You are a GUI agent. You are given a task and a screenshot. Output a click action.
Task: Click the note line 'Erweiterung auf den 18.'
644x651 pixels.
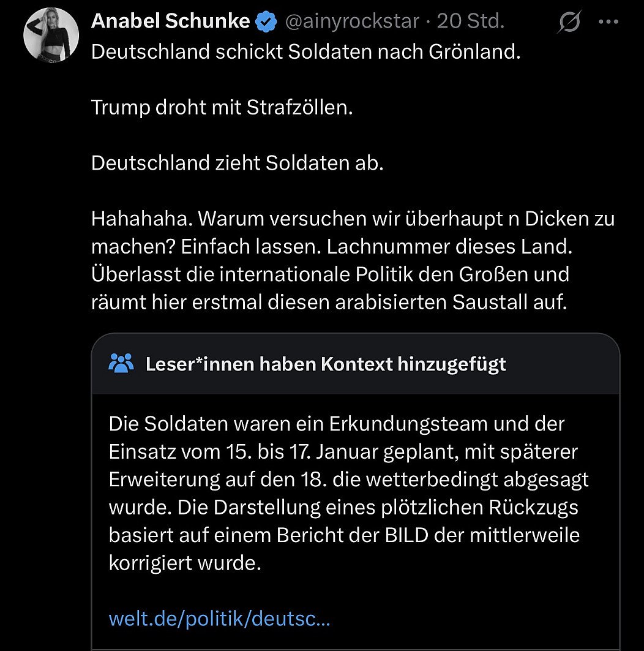[348, 479]
